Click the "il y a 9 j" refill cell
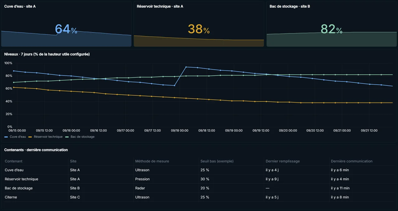This screenshot has width=398, height=211. (272, 179)
